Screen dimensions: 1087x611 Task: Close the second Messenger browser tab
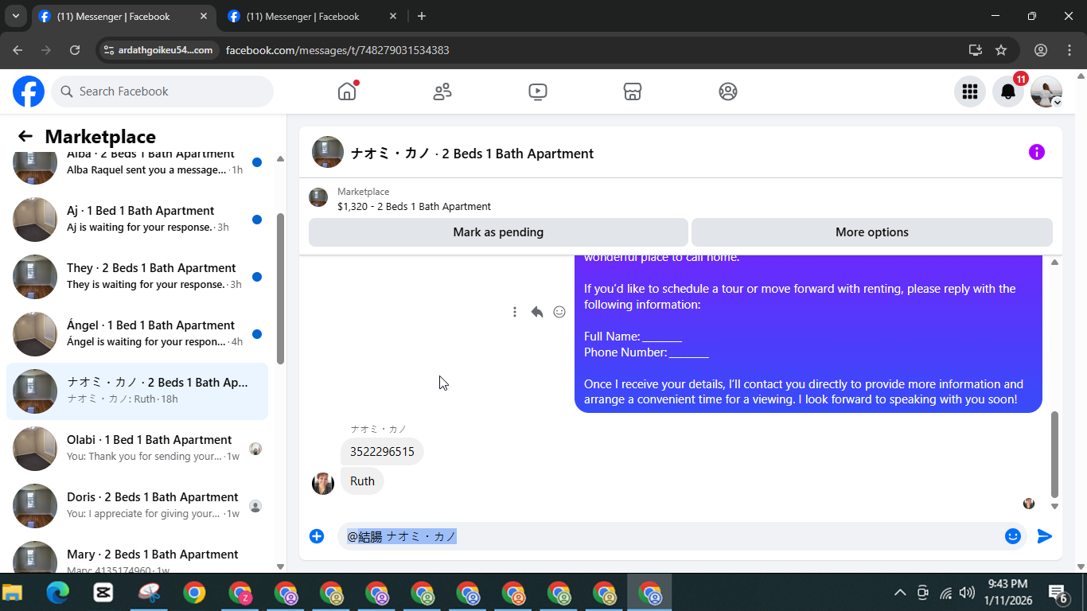(x=393, y=17)
